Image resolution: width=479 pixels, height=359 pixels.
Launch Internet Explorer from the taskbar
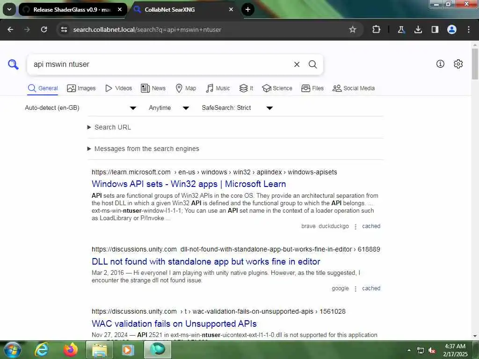click(x=42, y=350)
